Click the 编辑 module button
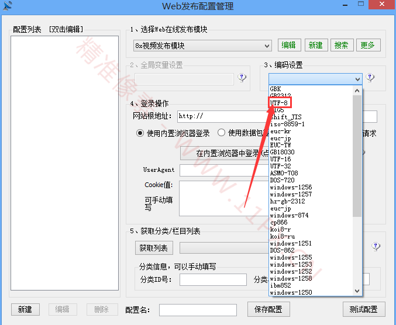 [x=288, y=45]
